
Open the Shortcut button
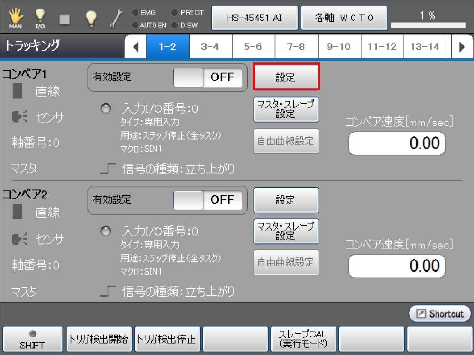pyautogui.click(x=440, y=314)
